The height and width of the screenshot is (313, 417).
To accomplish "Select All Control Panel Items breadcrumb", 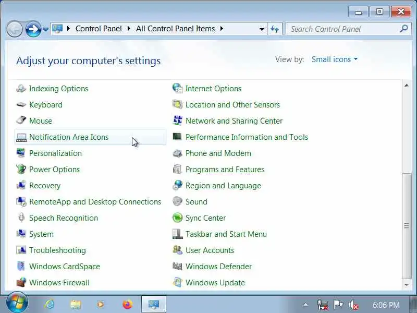I will 176,29.
